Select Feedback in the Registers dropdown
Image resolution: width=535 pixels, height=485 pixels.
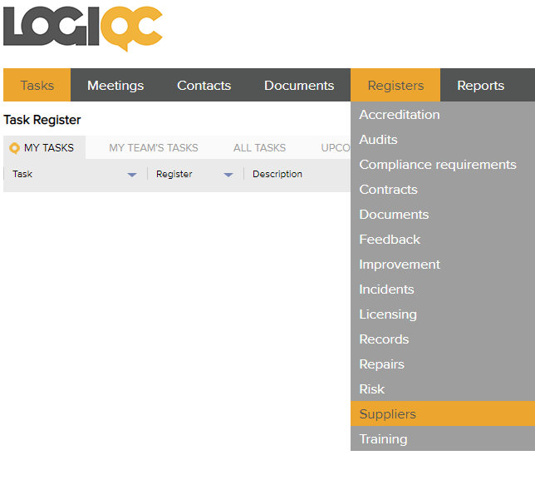pos(390,240)
